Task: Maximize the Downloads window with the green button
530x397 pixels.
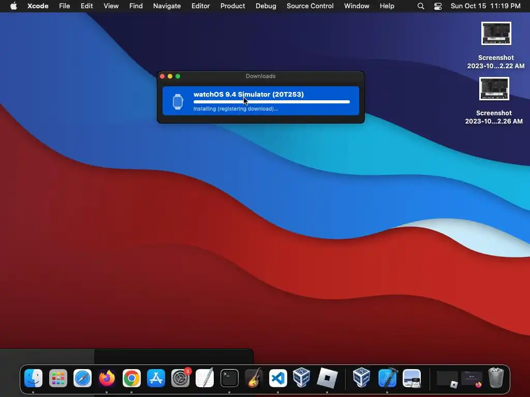Action: (178, 77)
